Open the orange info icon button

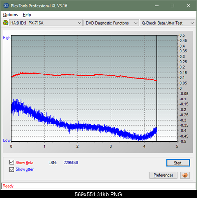point(185,175)
